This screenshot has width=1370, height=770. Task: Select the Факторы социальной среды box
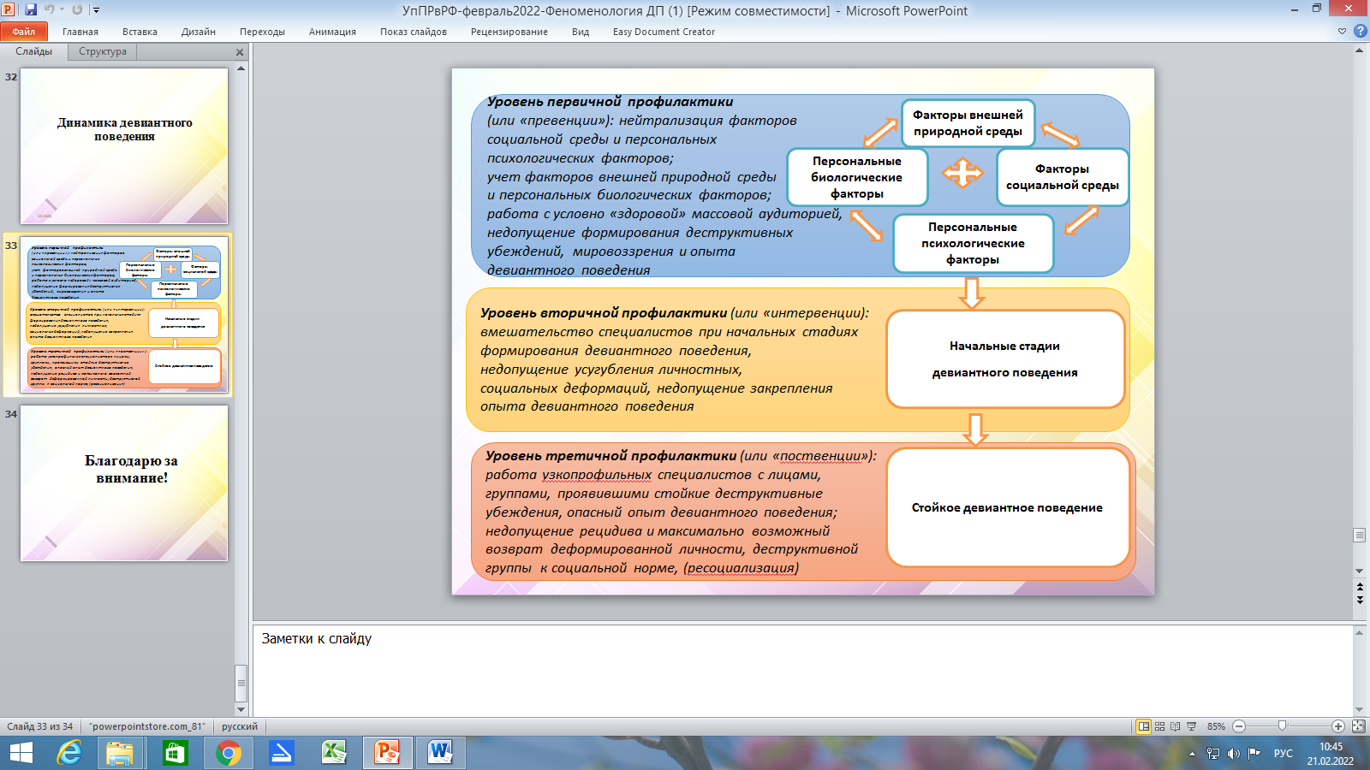pos(1062,177)
